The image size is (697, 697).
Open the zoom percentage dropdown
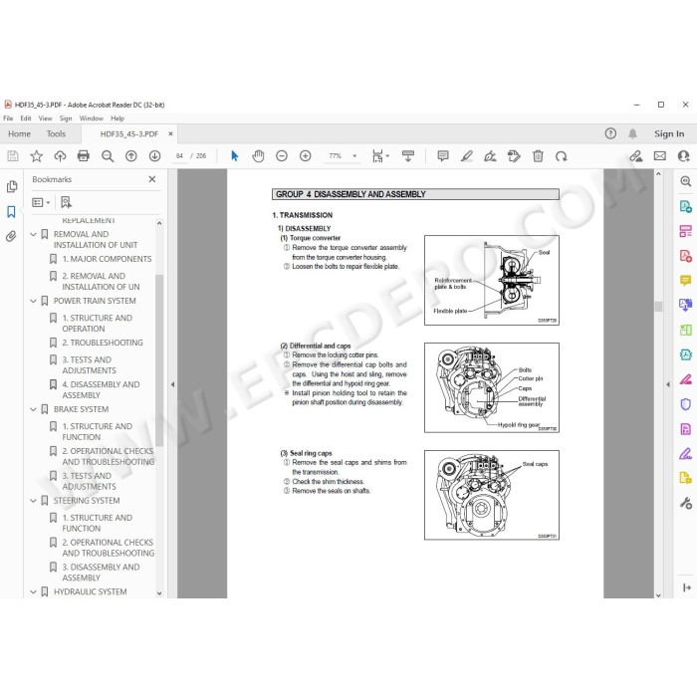(x=354, y=156)
